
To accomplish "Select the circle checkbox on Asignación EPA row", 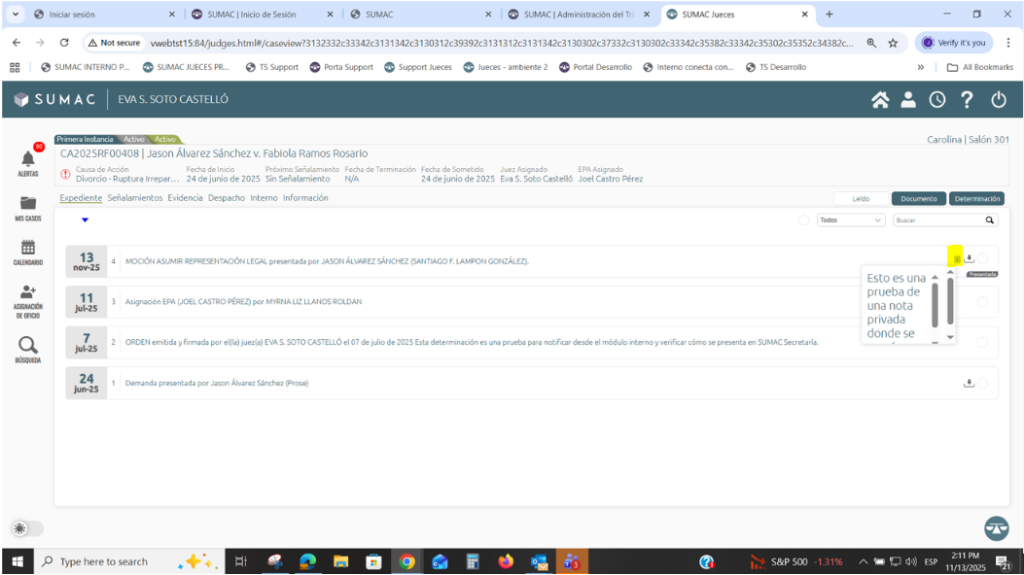I will 982,302.
